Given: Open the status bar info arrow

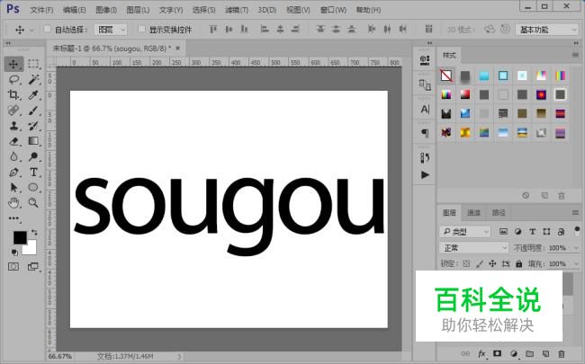Looking at the screenshot, I should (179, 357).
